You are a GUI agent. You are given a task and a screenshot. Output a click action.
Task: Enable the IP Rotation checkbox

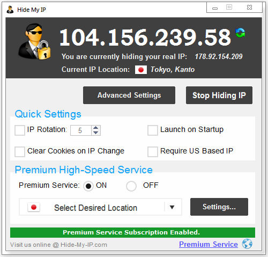(x=20, y=130)
